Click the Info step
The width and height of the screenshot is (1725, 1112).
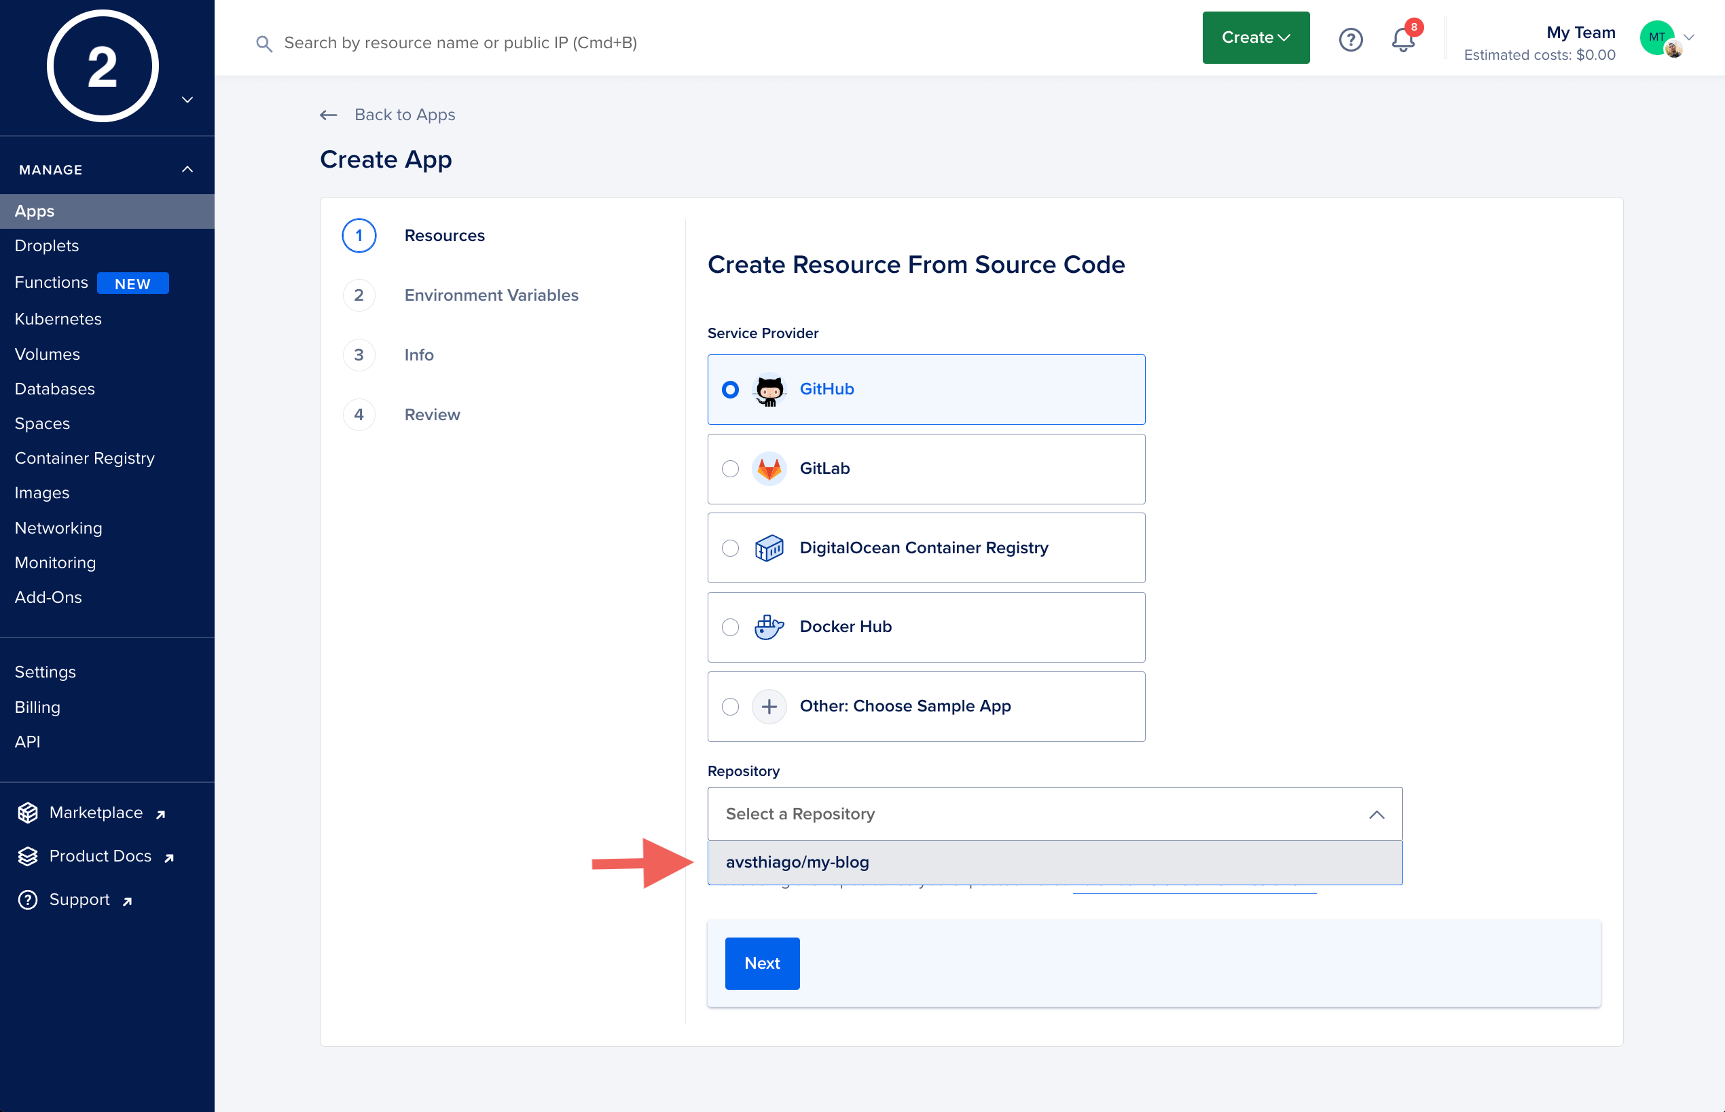[419, 355]
